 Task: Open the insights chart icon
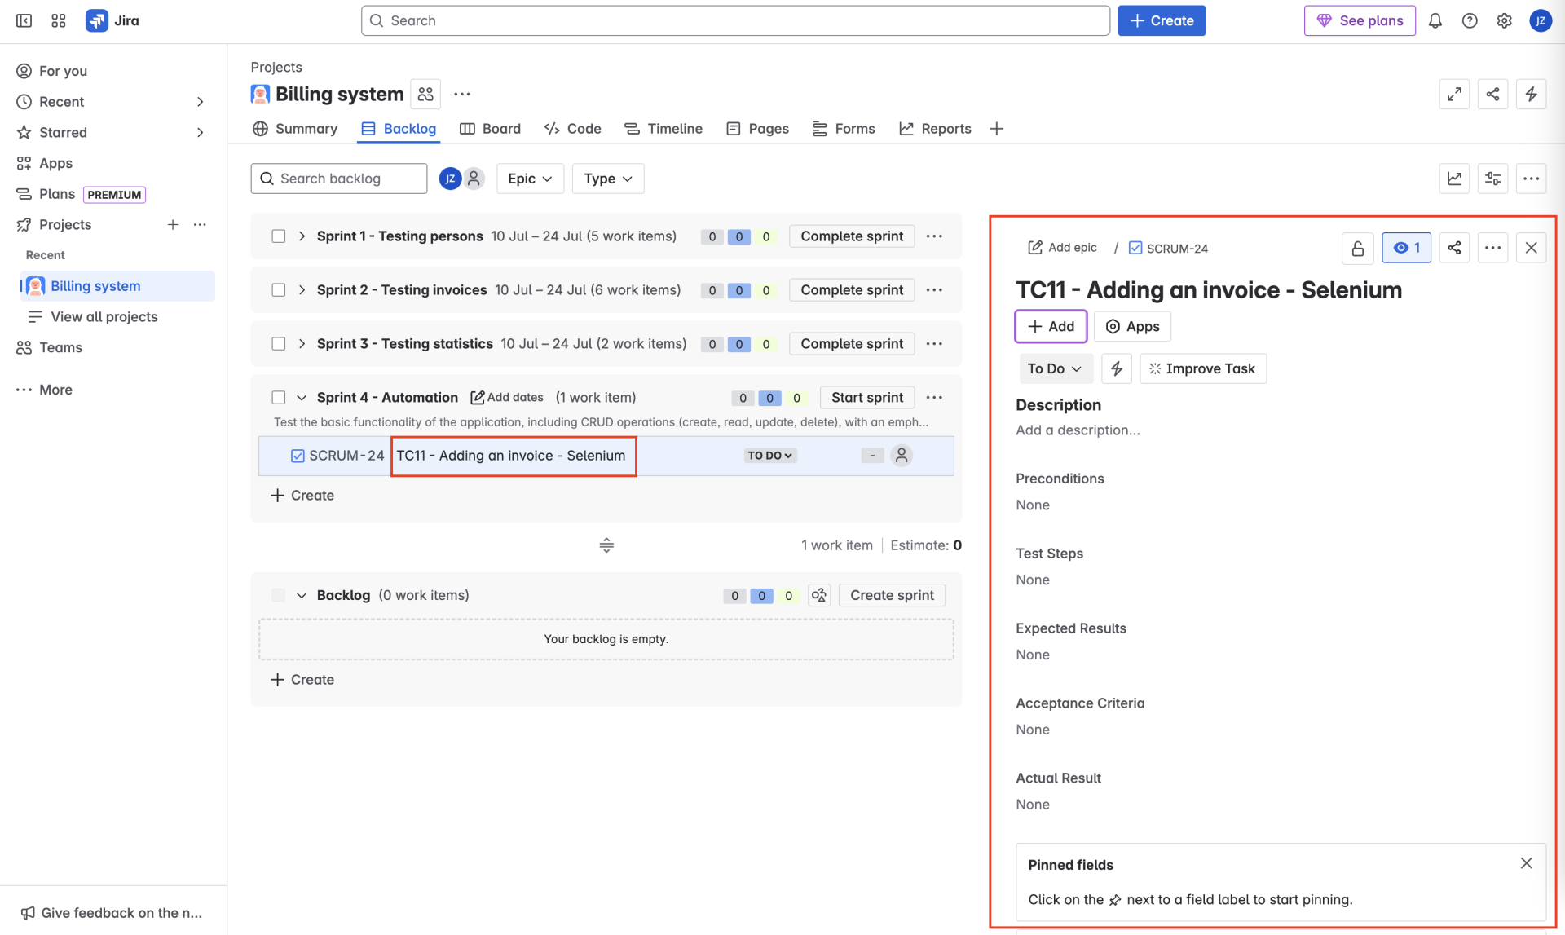1454,179
